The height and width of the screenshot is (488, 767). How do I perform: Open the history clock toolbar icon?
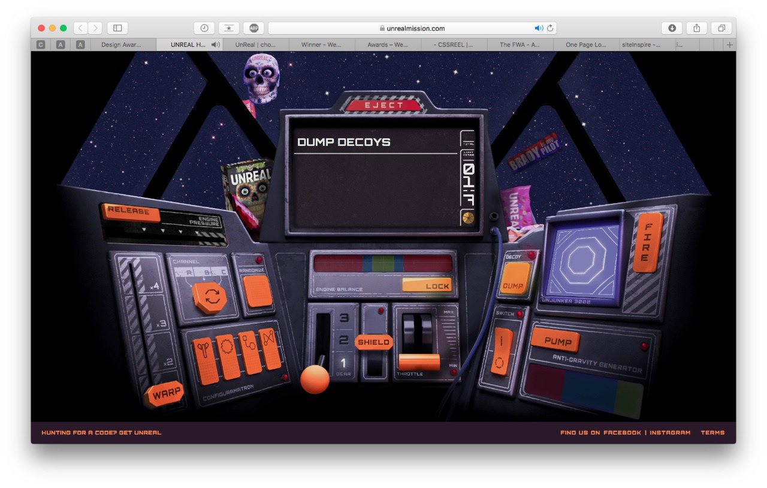pyautogui.click(x=204, y=28)
